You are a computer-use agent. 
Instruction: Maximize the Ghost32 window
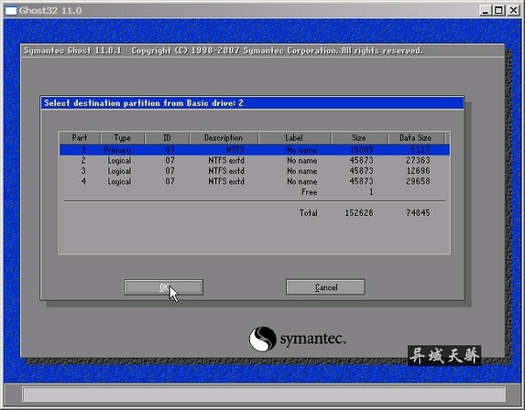499,10
